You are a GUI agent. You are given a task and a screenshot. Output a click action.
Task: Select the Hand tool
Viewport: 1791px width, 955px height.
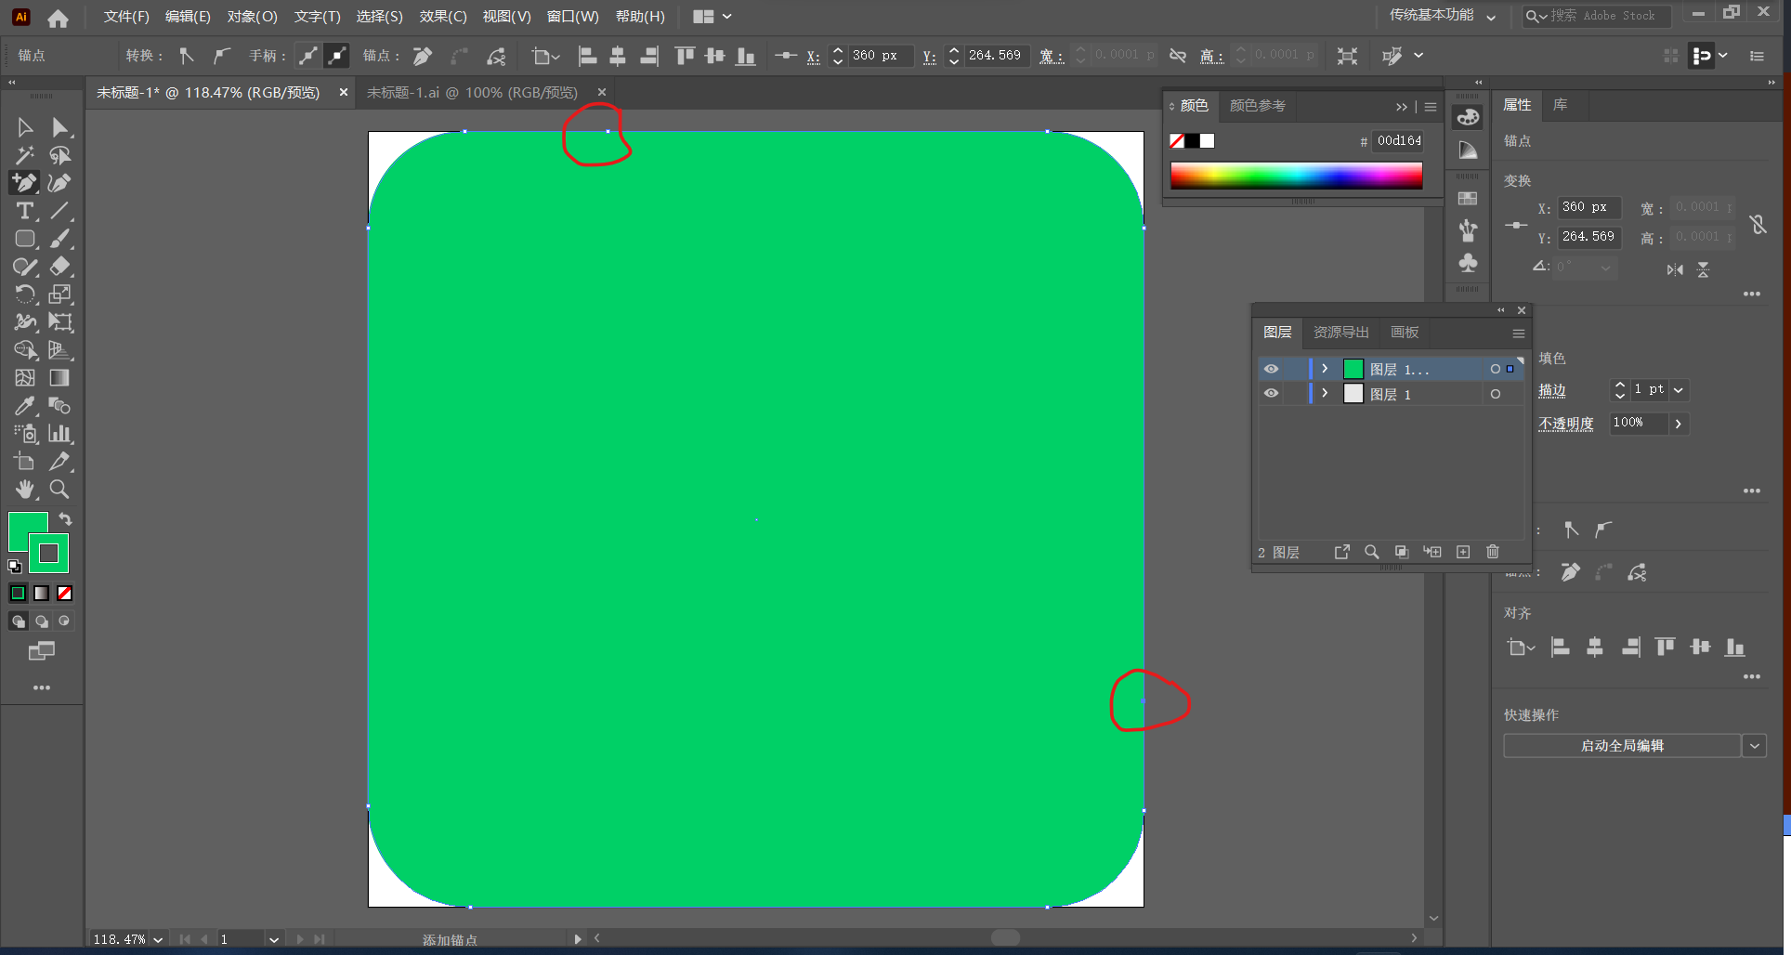click(25, 490)
